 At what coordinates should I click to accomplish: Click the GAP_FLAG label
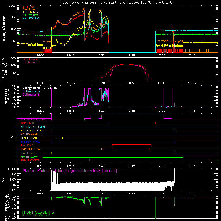[27, 123]
